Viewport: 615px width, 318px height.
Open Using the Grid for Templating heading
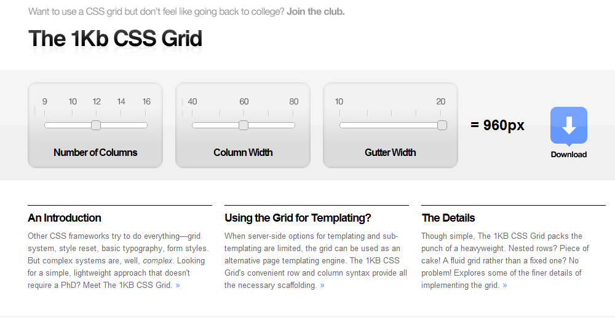point(298,218)
